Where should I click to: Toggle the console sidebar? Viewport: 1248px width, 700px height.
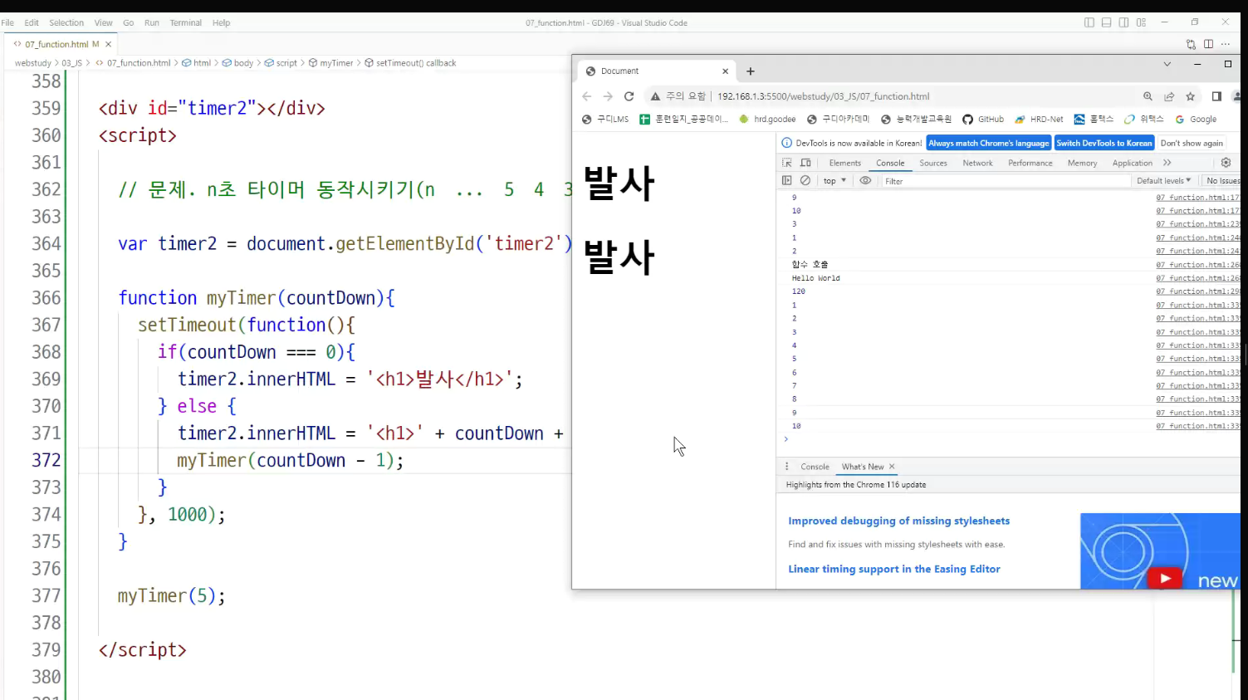tap(787, 180)
